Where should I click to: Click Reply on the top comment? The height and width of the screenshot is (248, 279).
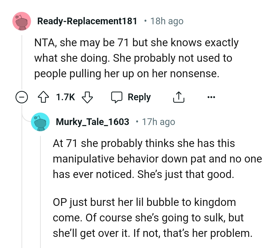point(139,97)
